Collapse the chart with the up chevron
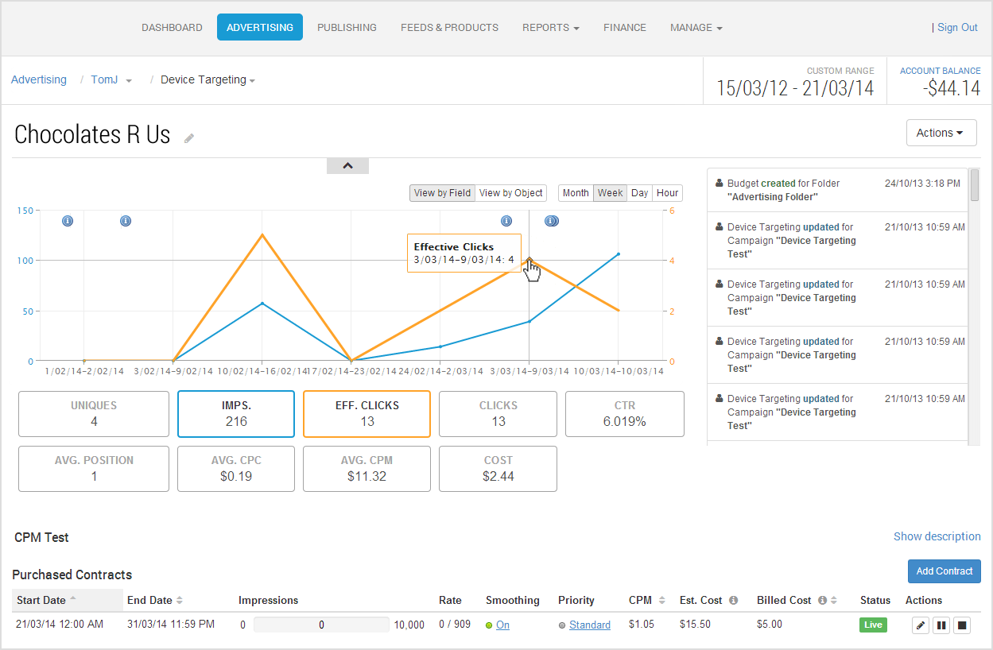The height and width of the screenshot is (650, 993). click(347, 166)
